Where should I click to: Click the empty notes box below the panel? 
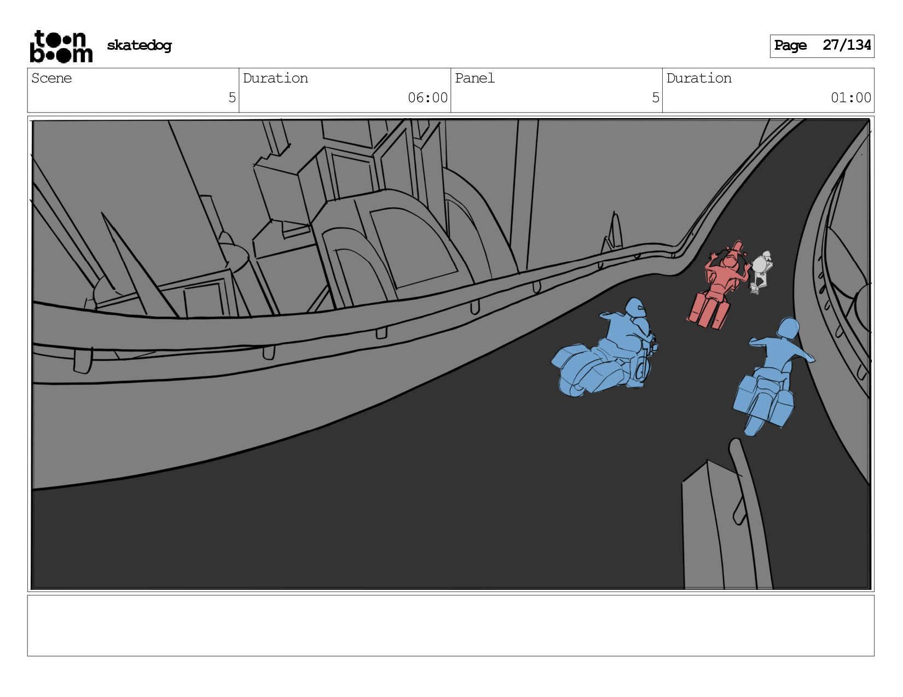[x=450, y=625]
